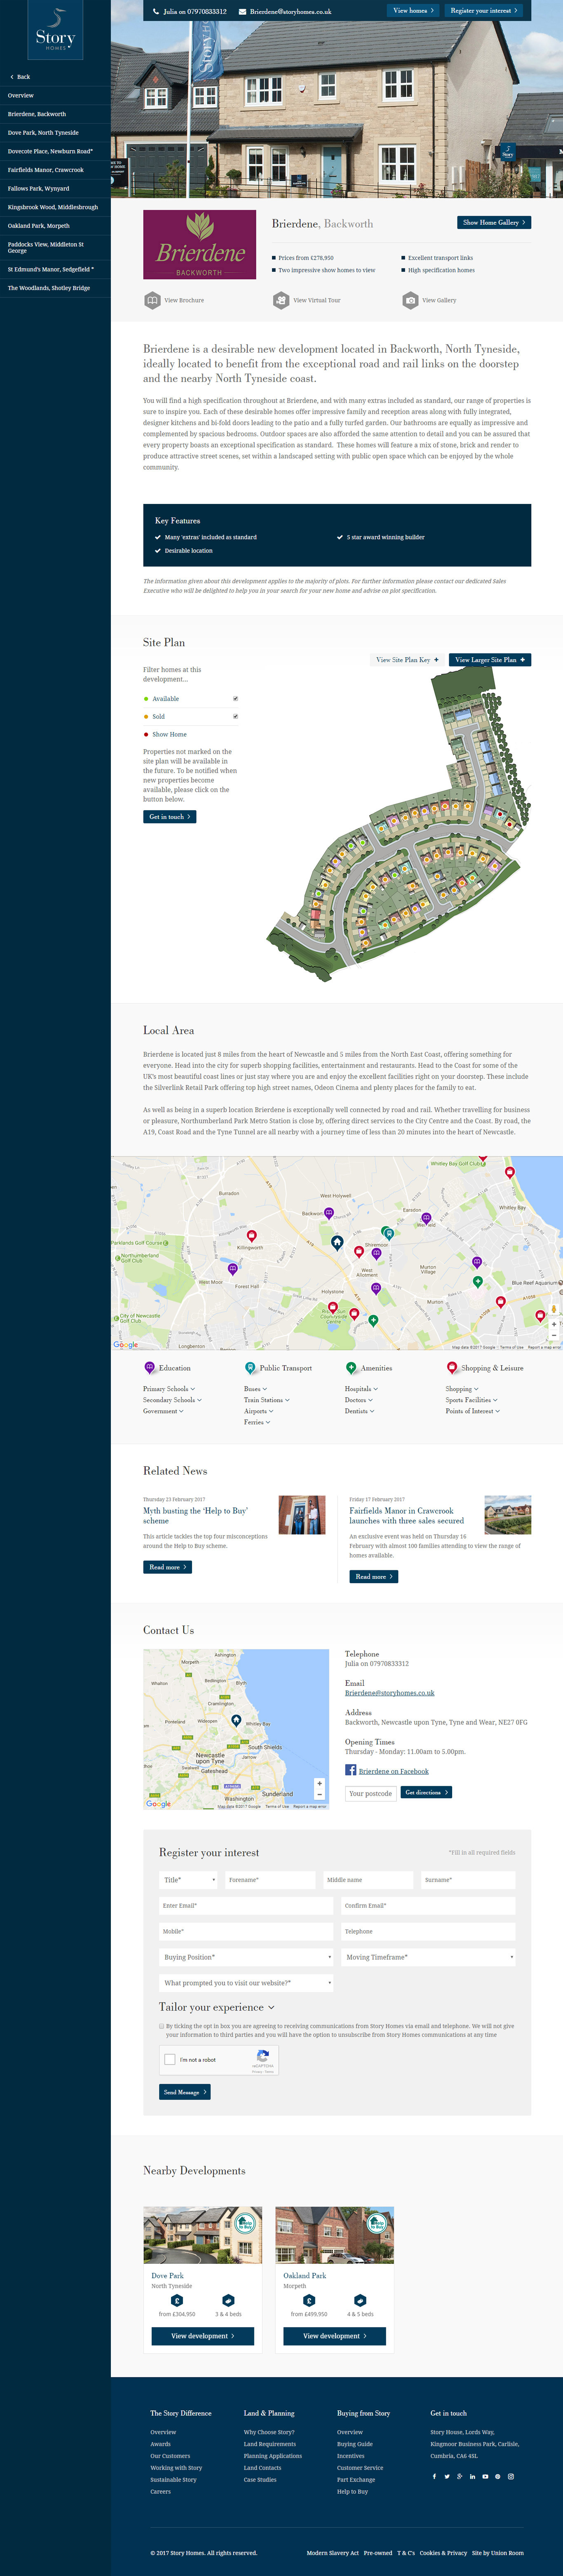
Task: Click the Get directions button
Action: tap(426, 1793)
